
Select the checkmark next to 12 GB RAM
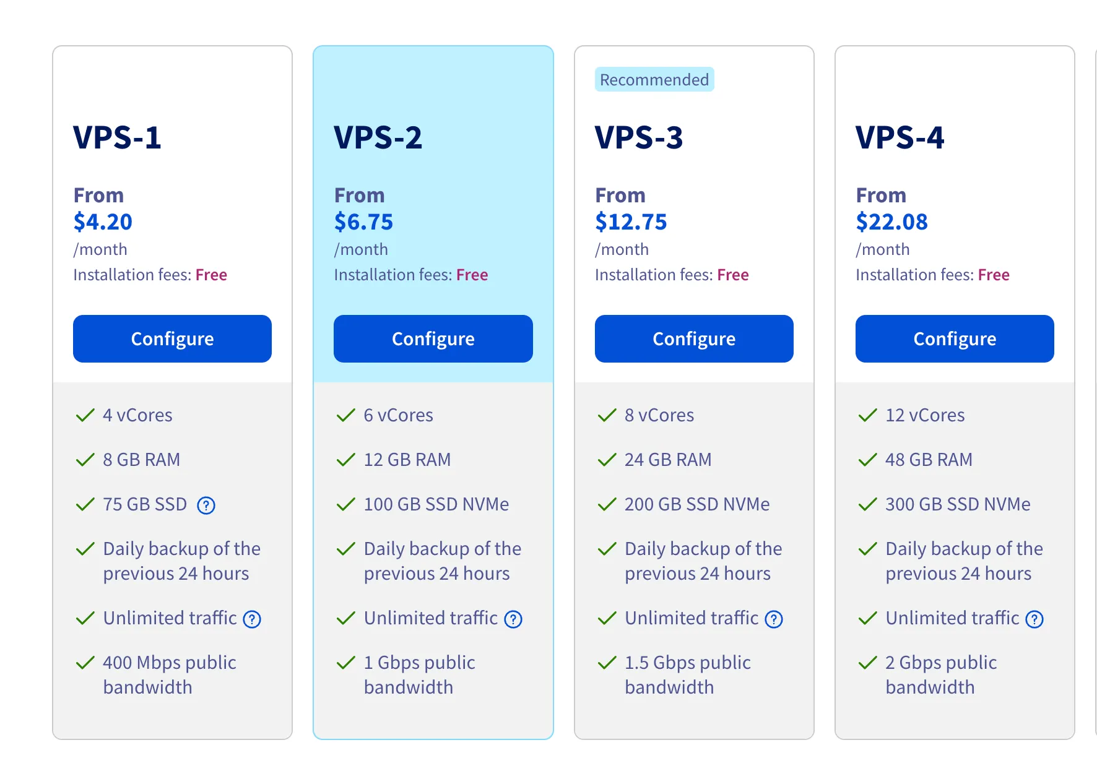(x=345, y=460)
